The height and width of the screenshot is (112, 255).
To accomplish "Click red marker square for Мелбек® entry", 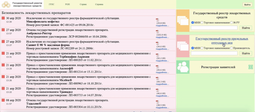I will coord(3,77).
